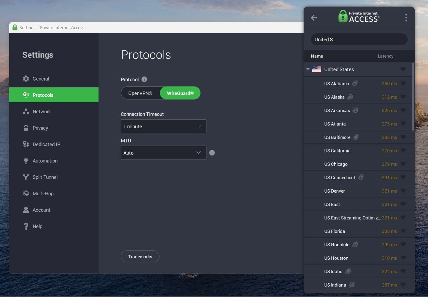Click the Trademarks button
This screenshot has width=428, height=297.
coord(140,256)
